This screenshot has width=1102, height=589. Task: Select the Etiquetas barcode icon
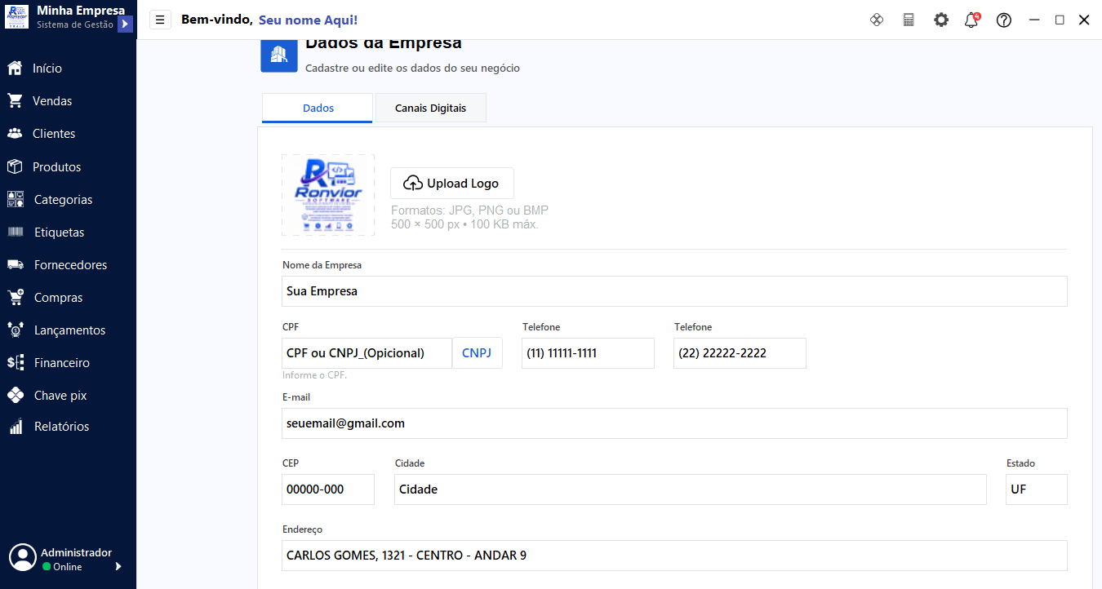(x=16, y=232)
